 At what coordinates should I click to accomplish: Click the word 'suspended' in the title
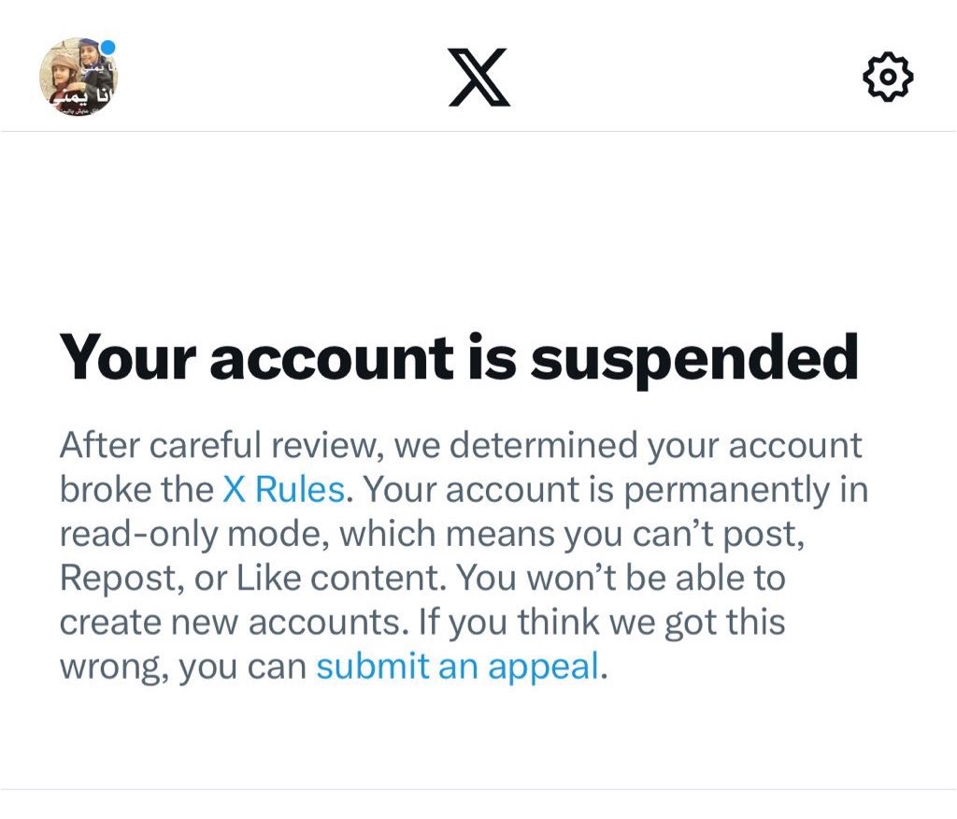(x=694, y=358)
